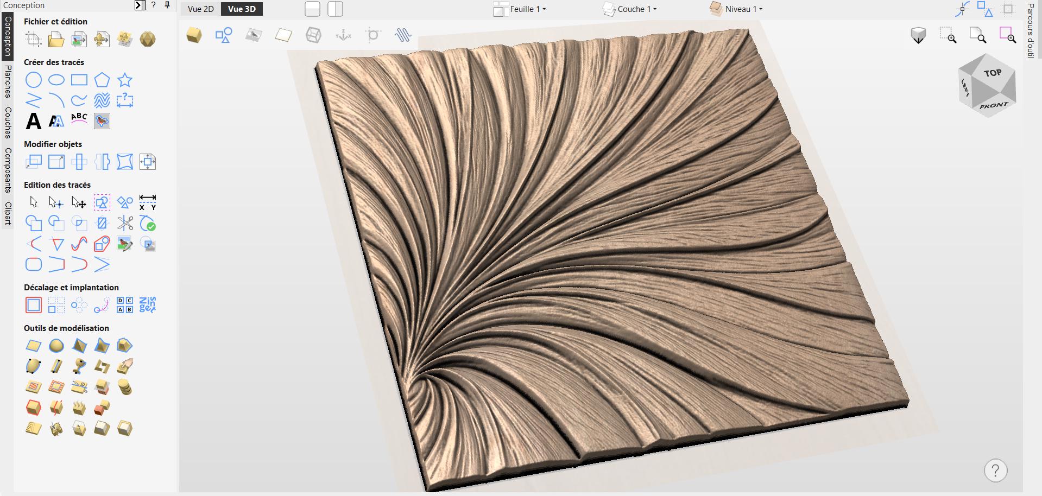Screen dimensions: 1042x496
Task: Select the curve fit vectors tool
Action: pyautogui.click(x=79, y=244)
